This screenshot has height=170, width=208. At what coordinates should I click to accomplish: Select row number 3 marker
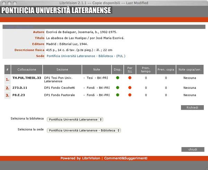(7, 95)
